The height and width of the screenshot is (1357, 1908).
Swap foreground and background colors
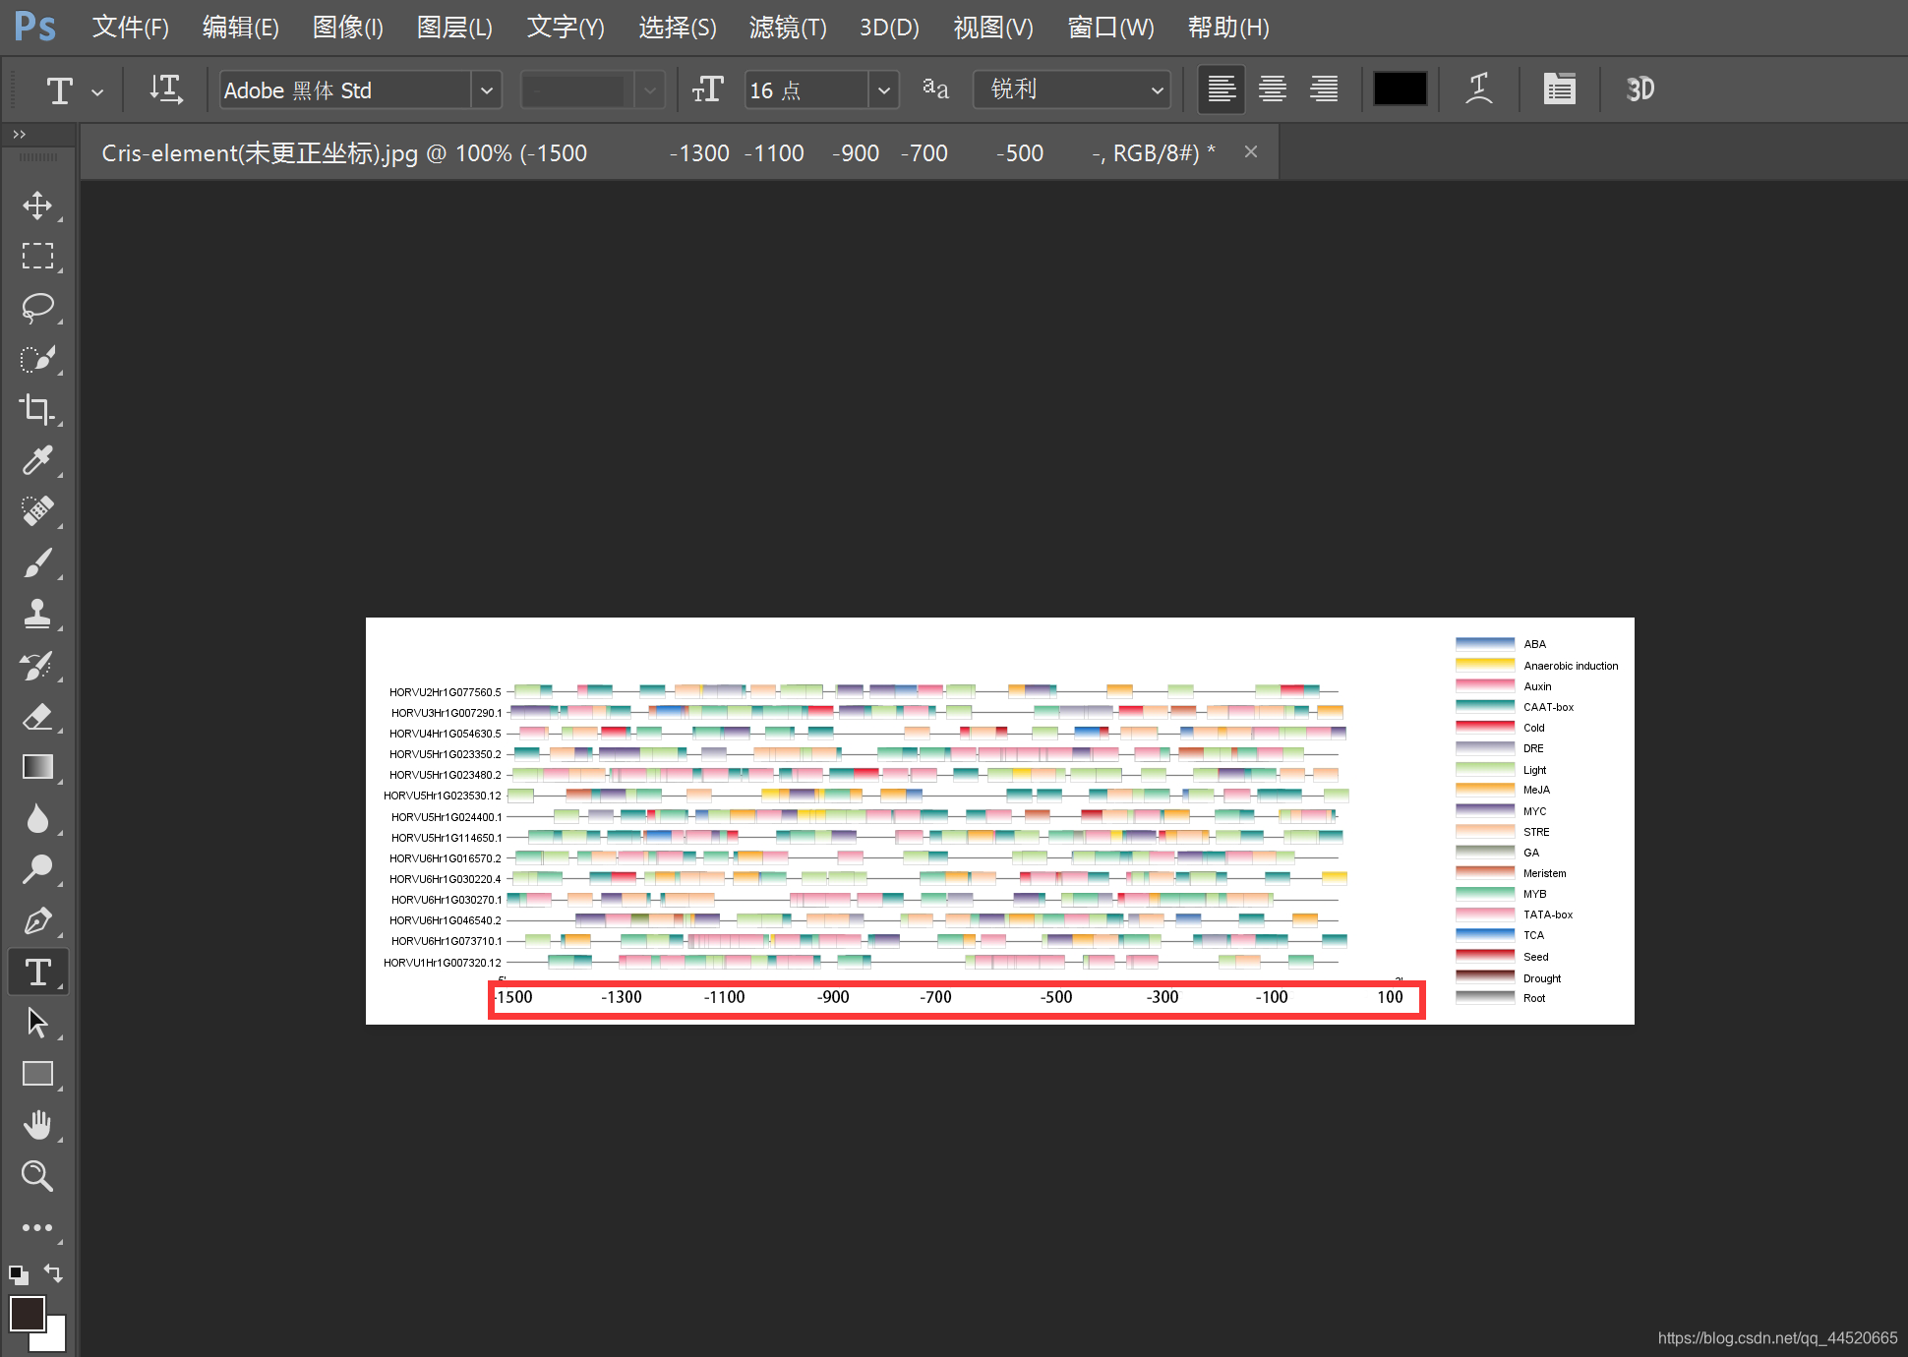click(54, 1273)
